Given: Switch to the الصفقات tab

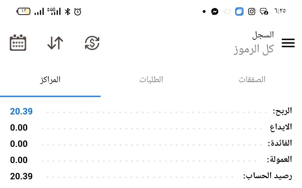Looking at the screenshot, I should pos(252,80).
